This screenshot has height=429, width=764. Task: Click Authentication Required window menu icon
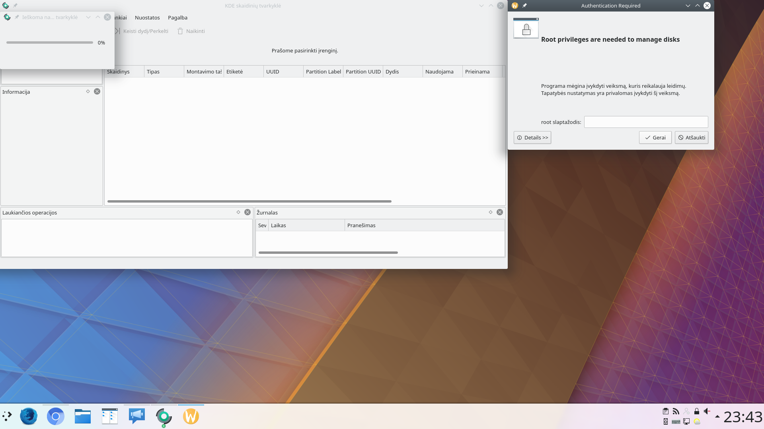coord(515,6)
